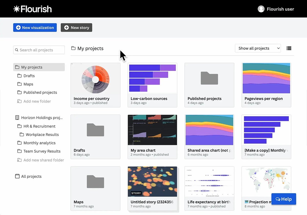Select Drafts folder in sidebar
This screenshot has width=307, height=215.
tap(29, 76)
